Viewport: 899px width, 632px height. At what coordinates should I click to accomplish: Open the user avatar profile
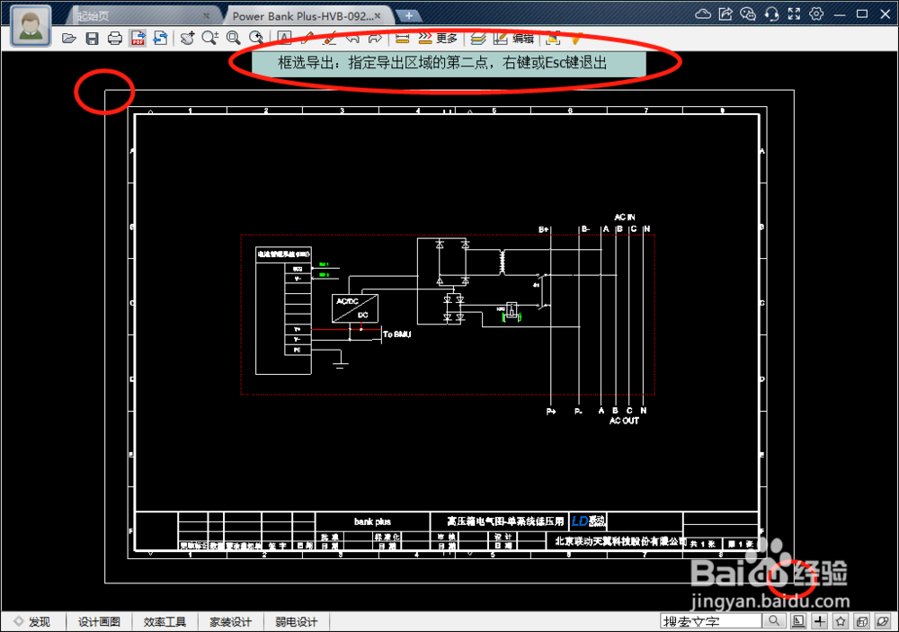tap(31, 26)
